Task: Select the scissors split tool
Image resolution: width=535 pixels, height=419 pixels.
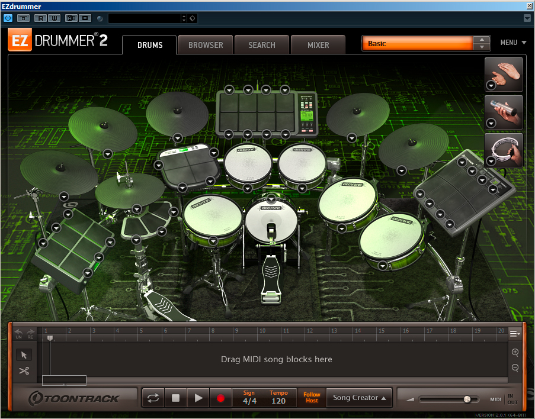Action: (24, 370)
